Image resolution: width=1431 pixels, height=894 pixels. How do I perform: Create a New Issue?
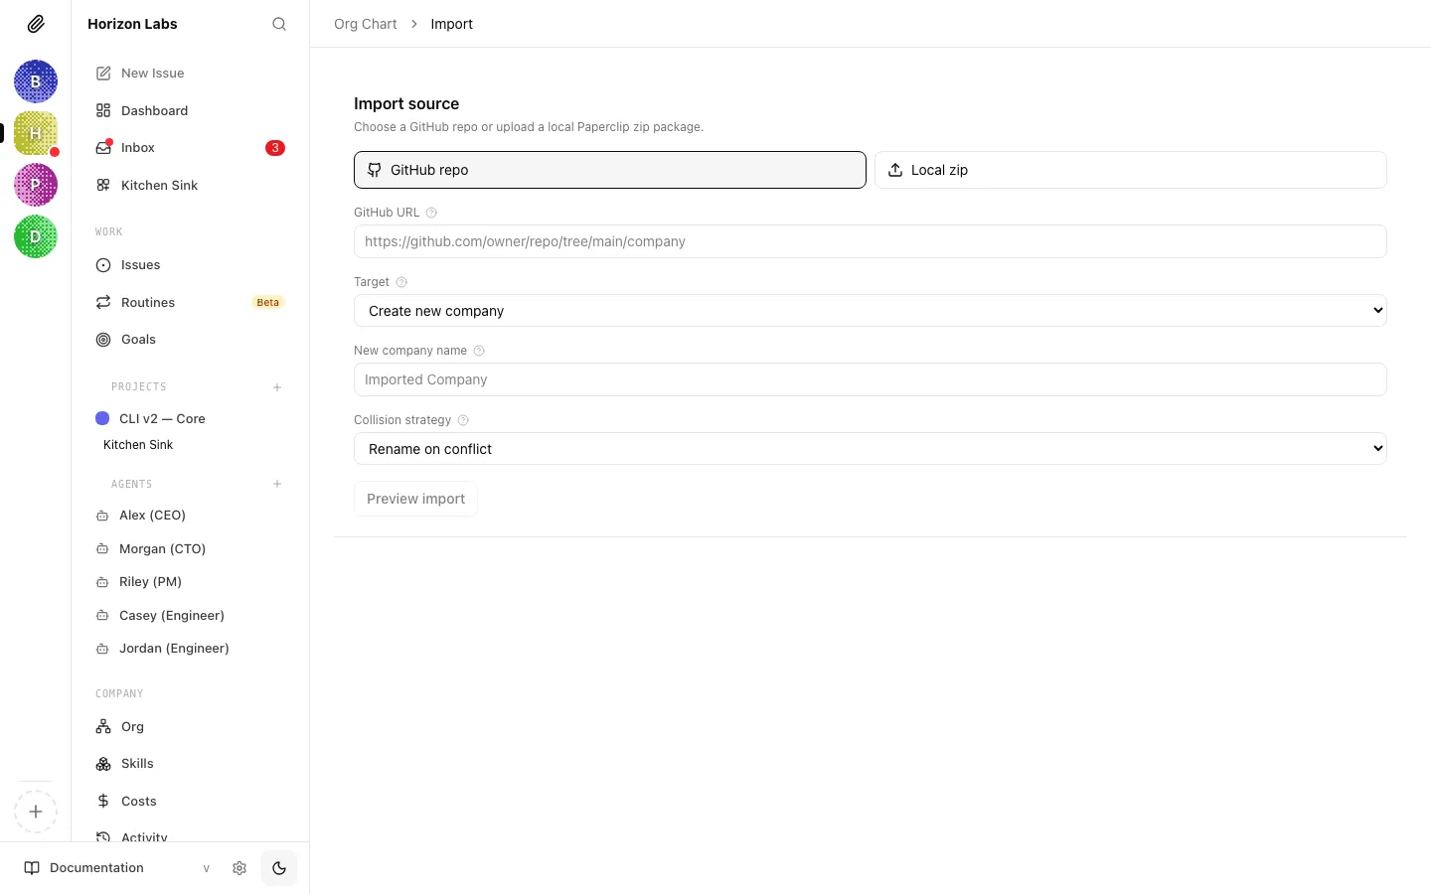(190, 74)
